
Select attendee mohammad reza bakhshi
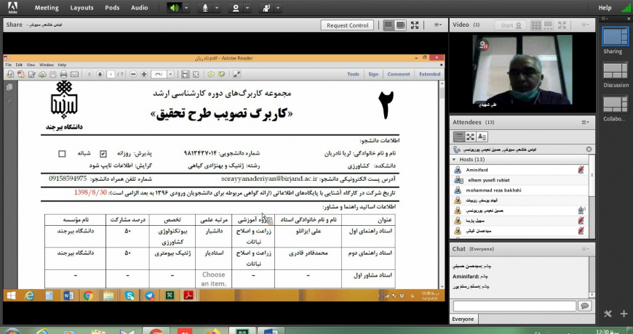pyautogui.click(x=519, y=190)
